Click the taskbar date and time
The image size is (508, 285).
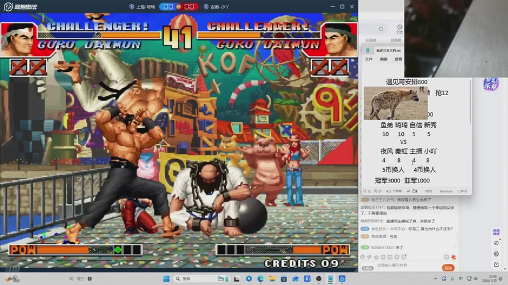tap(489, 279)
